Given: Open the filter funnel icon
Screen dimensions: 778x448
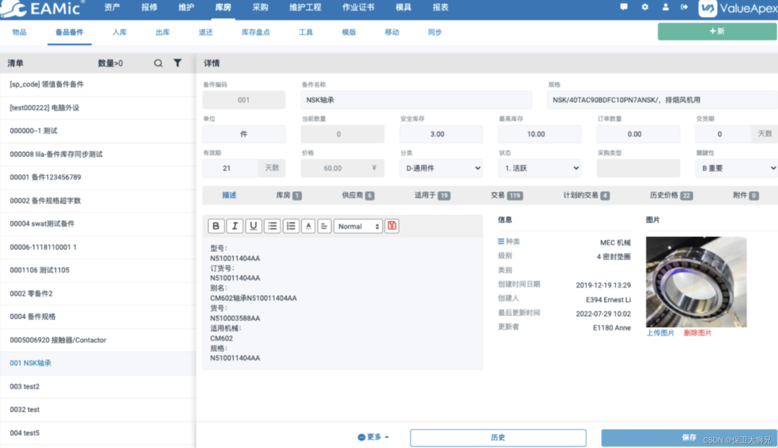Looking at the screenshot, I should (x=177, y=63).
